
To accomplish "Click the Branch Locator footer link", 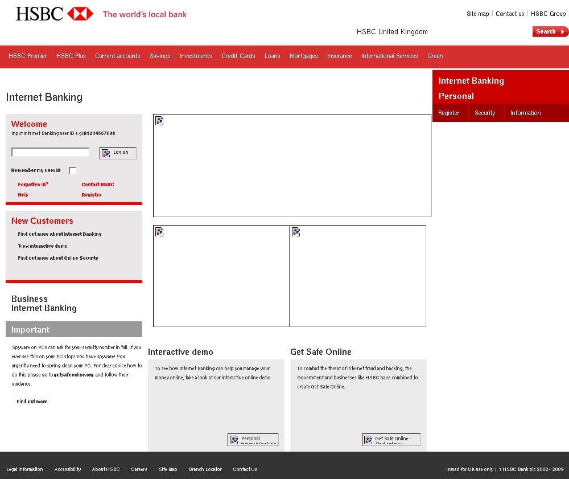I will click(205, 469).
